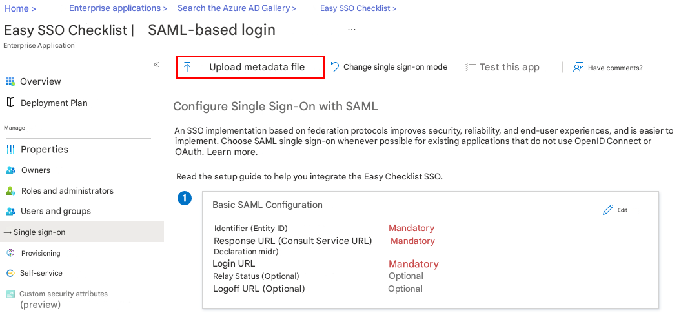
Task: Click Declaration midr) text
Action: (246, 252)
